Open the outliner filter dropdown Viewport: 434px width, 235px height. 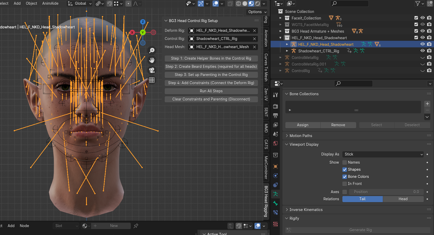click(x=419, y=3)
